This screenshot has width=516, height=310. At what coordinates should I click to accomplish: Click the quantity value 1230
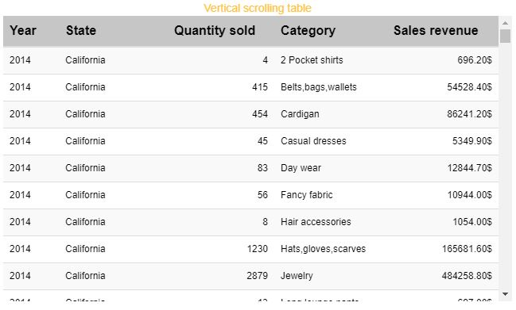pyautogui.click(x=258, y=249)
